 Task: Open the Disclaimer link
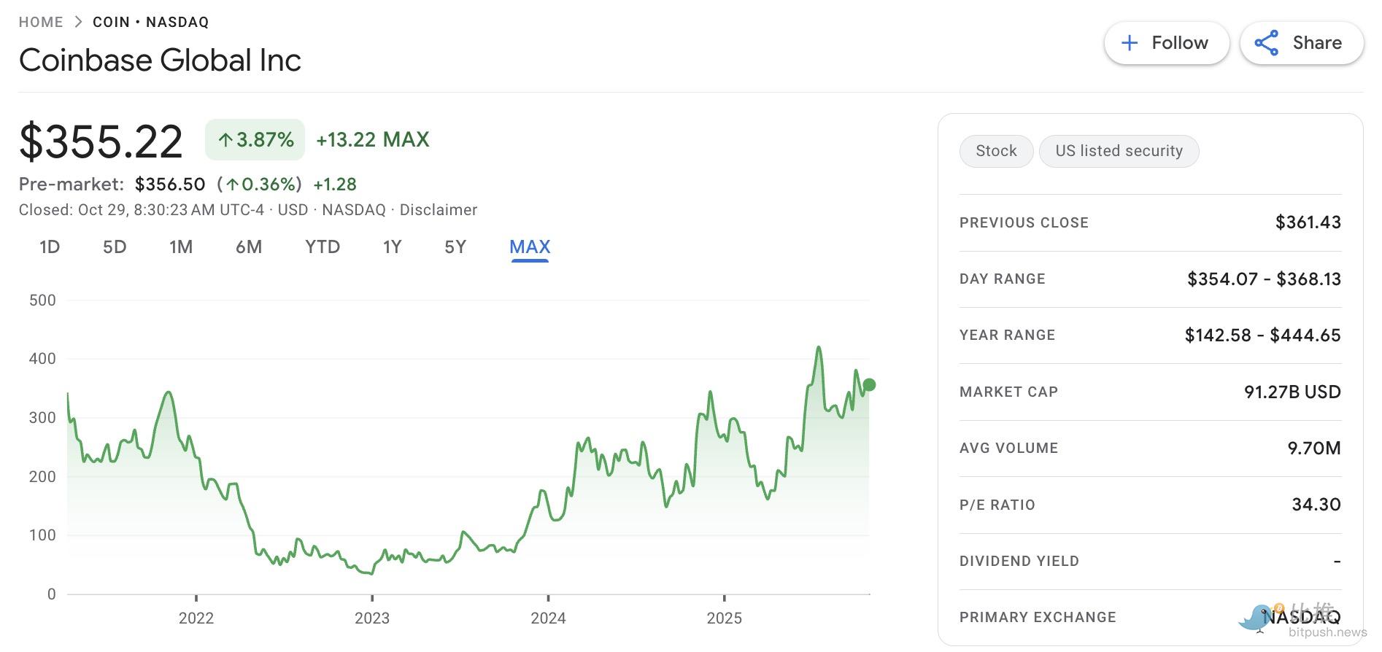[x=439, y=210]
